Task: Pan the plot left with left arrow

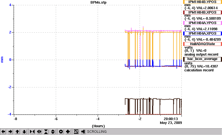Action: (3, 132)
